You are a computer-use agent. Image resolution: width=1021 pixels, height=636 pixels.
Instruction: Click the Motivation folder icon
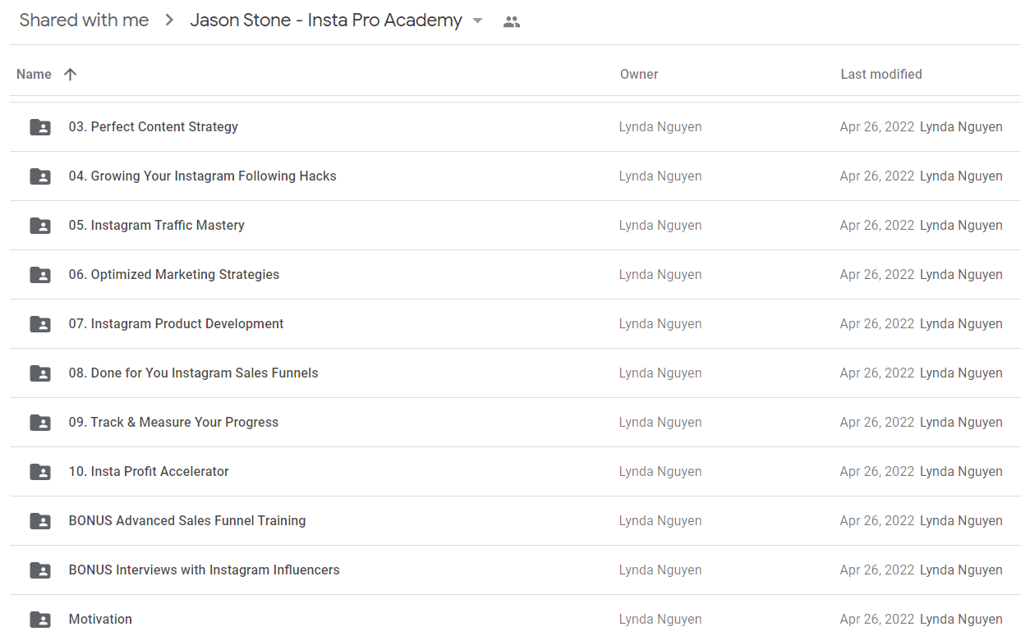[x=39, y=620]
